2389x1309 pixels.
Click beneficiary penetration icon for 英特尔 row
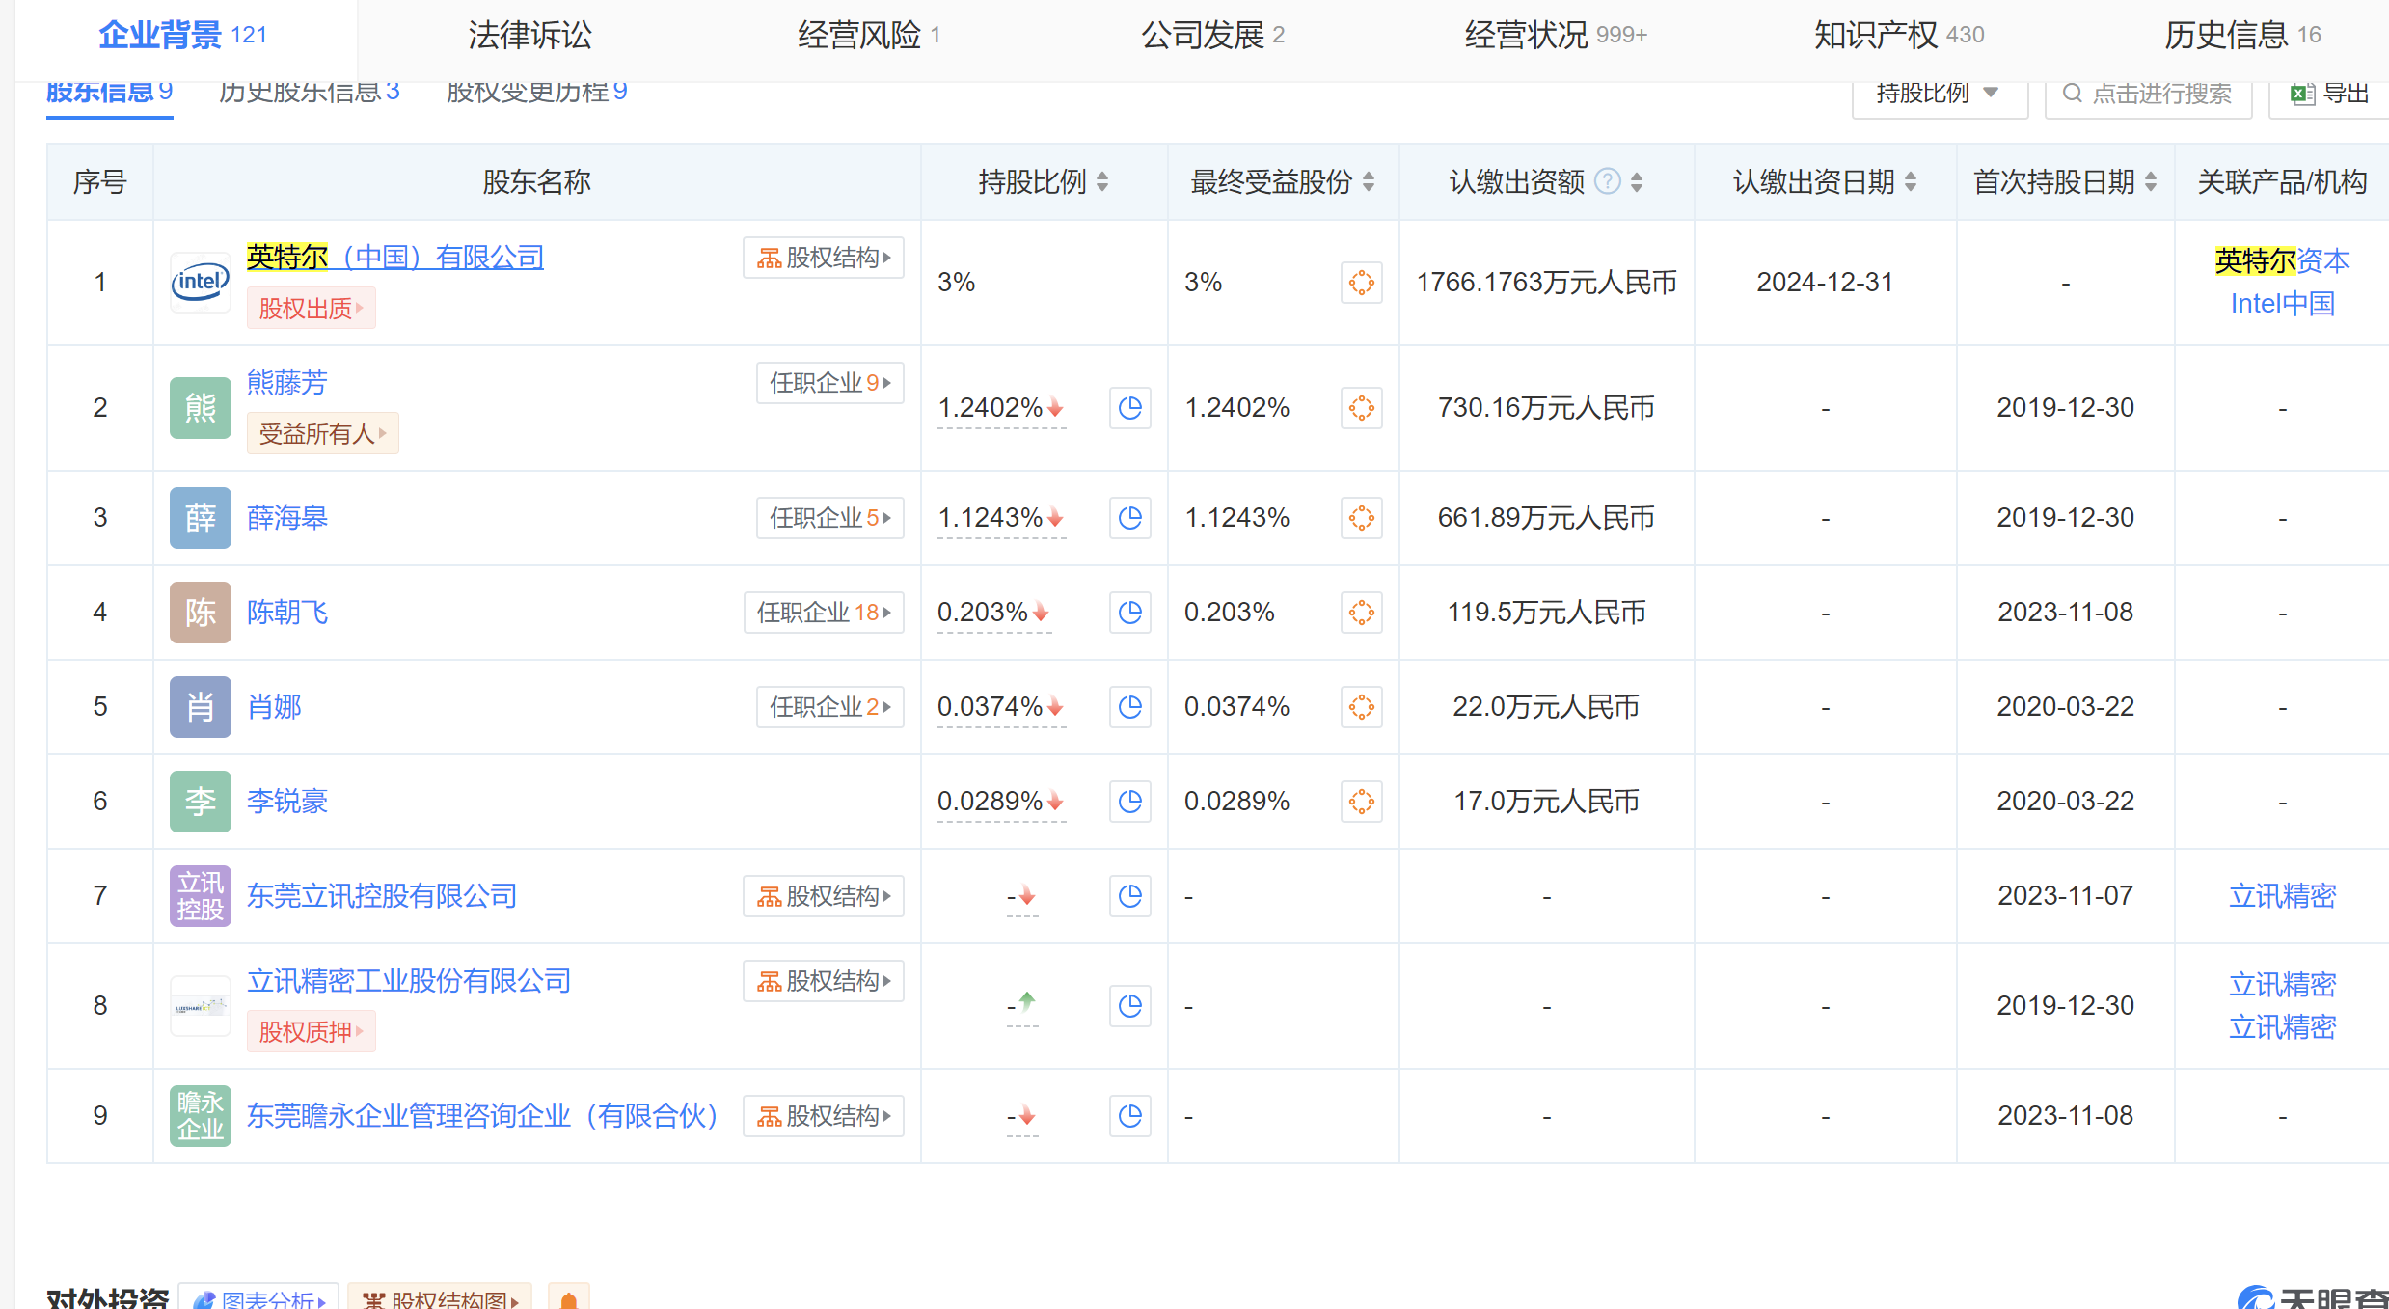(1361, 283)
